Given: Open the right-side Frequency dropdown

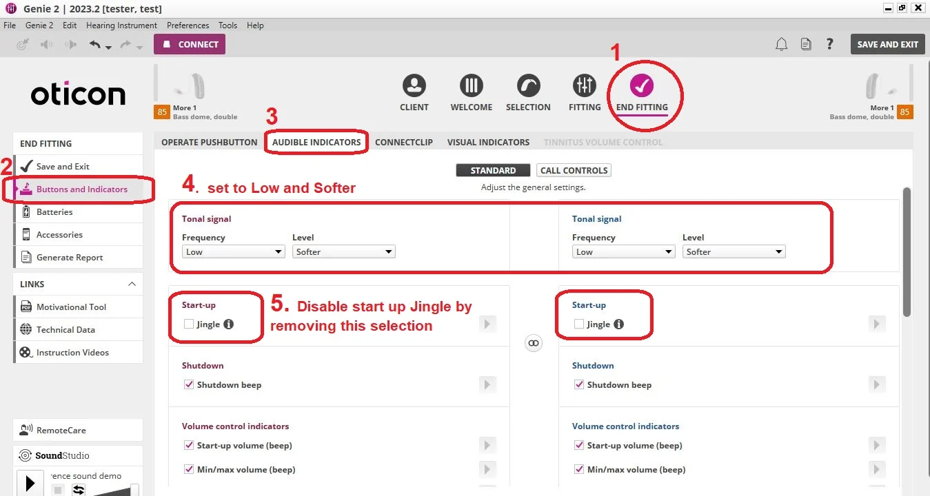Looking at the screenshot, I should point(624,252).
